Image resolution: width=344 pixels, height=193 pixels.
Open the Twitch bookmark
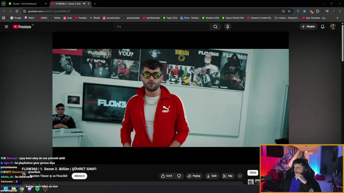coord(29,18)
